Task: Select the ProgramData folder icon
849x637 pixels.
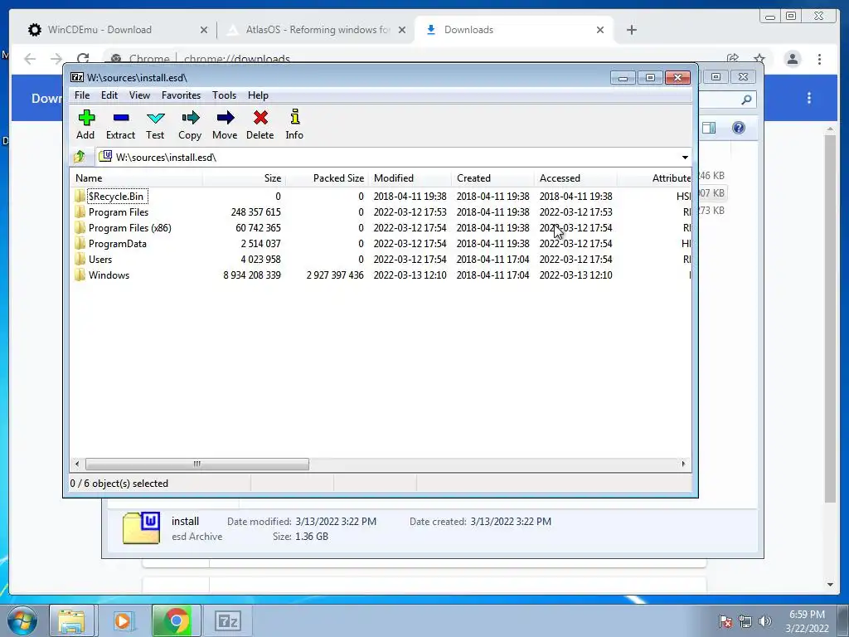Action: click(80, 243)
